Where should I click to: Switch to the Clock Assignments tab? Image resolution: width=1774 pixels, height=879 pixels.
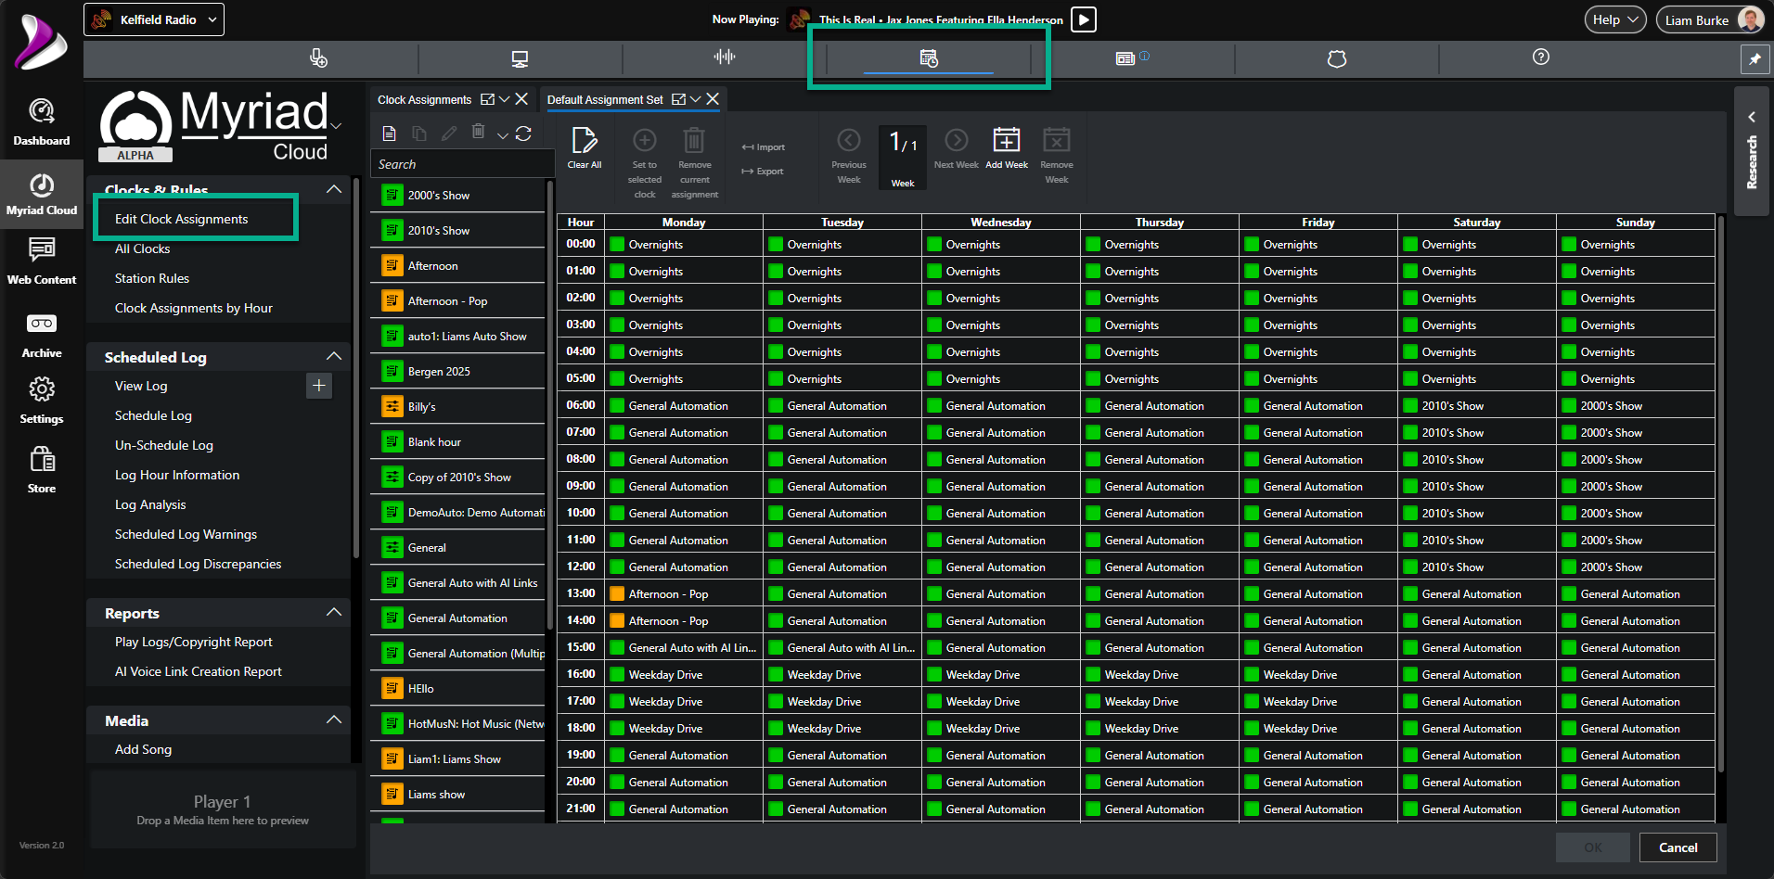[x=424, y=99]
